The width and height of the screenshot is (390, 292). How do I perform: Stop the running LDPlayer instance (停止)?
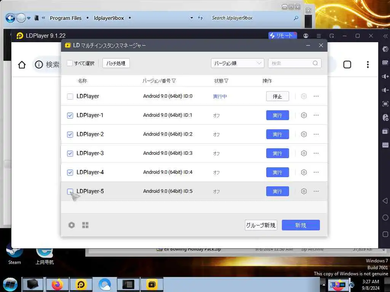coord(277,96)
